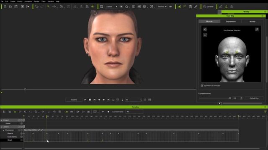Click timeline Play button next to Current Frame
The width and height of the screenshot is (268, 150).
103,112
